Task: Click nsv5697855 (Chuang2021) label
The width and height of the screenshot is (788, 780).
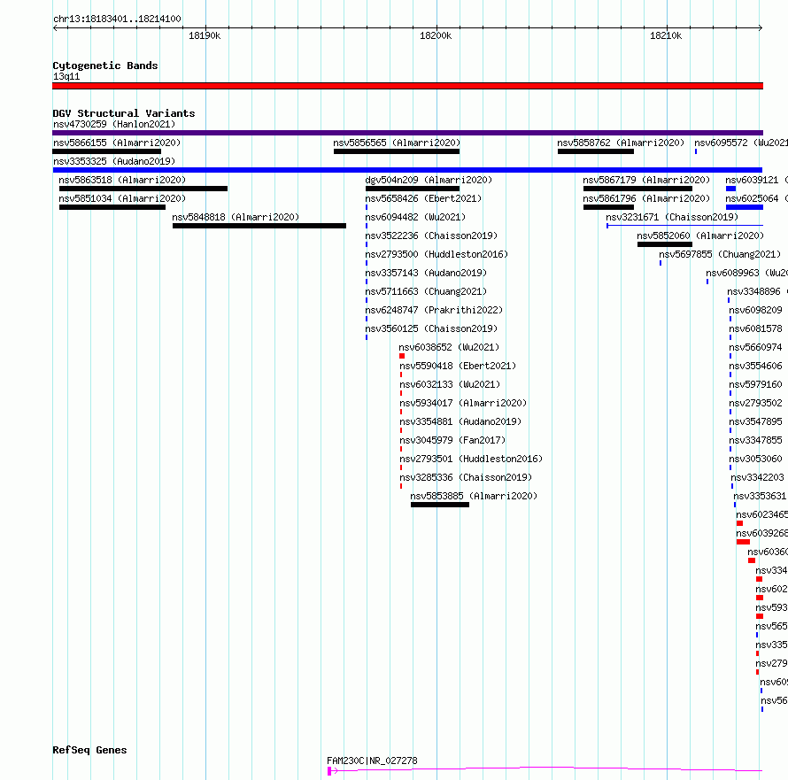Action: pyautogui.click(x=720, y=254)
